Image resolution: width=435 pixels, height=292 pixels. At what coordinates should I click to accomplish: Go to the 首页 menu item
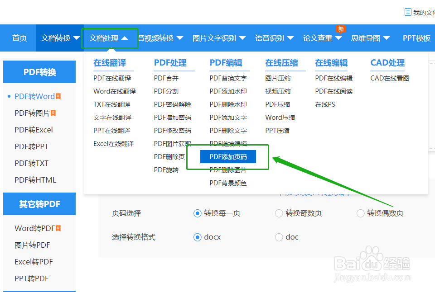19,38
